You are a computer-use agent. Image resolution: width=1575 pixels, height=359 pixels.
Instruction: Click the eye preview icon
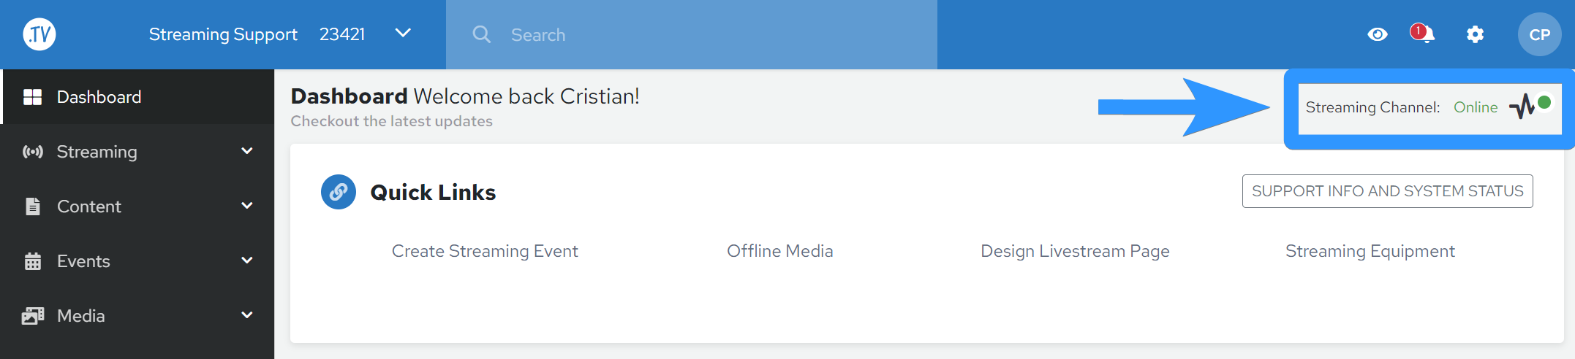click(x=1378, y=34)
